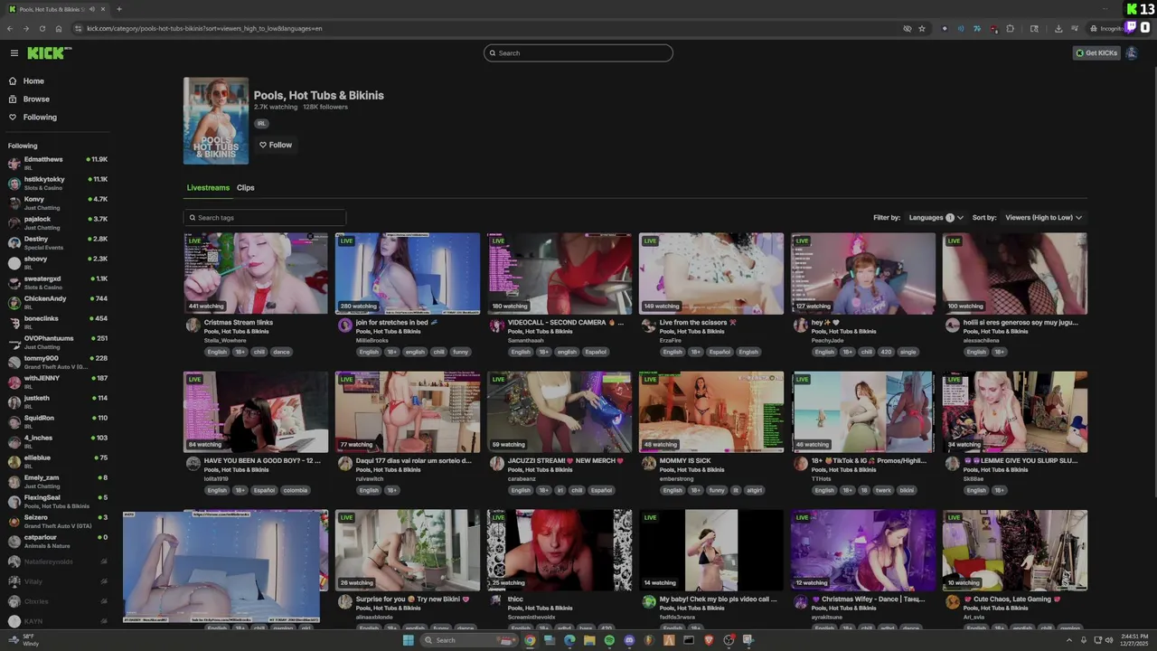Select ellieblue in Following list
1157x651 pixels.
pyautogui.click(x=56, y=461)
